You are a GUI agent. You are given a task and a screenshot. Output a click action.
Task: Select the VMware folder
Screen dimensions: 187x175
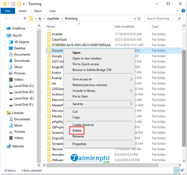(57, 160)
